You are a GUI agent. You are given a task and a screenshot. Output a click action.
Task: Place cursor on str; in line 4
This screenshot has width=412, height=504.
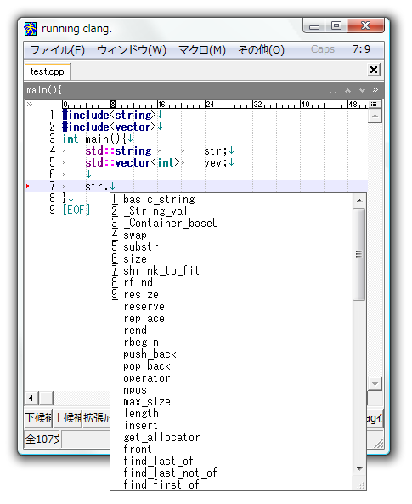(x=215, y=150)
